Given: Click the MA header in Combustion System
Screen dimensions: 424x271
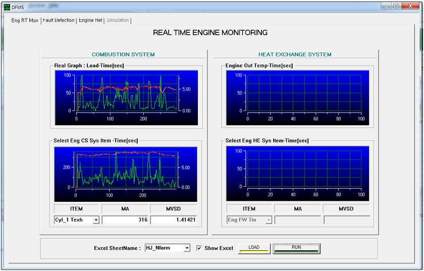Looking at the screenshot, I should (x=125, y=209).
